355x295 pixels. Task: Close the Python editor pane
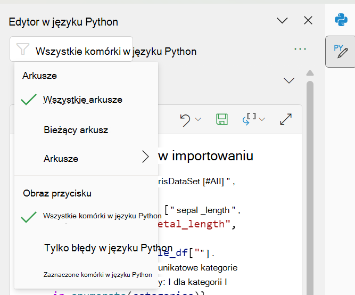[x=308, y=20]
